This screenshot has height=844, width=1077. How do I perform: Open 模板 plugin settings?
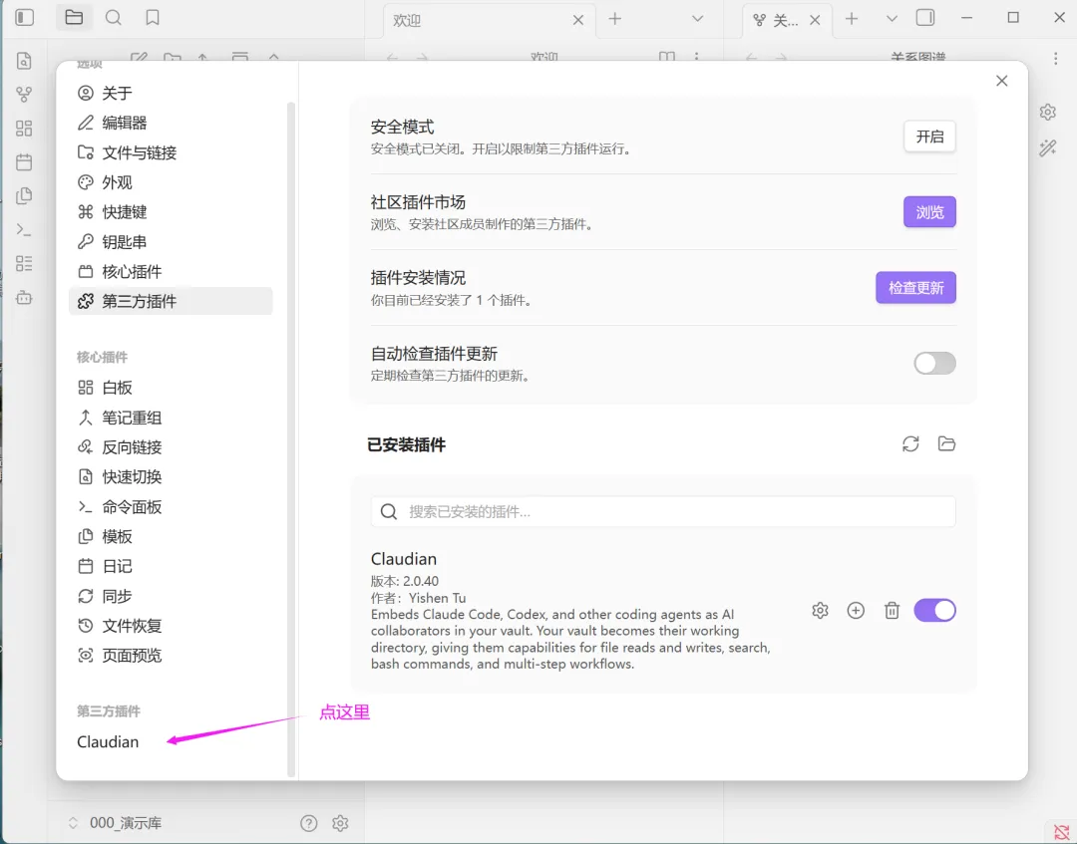point(172,536)
